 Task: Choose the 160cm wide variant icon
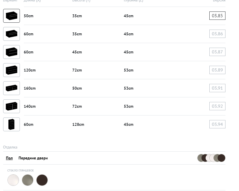pyautogui.click(x=12, y=88)
